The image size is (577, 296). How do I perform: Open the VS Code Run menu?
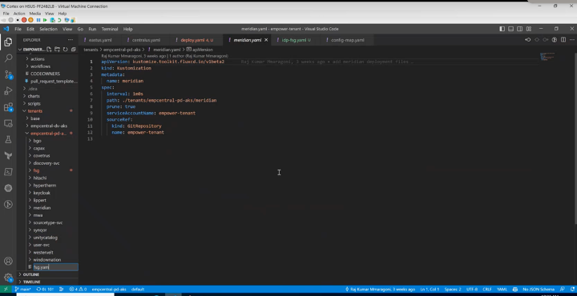(92, 29)
